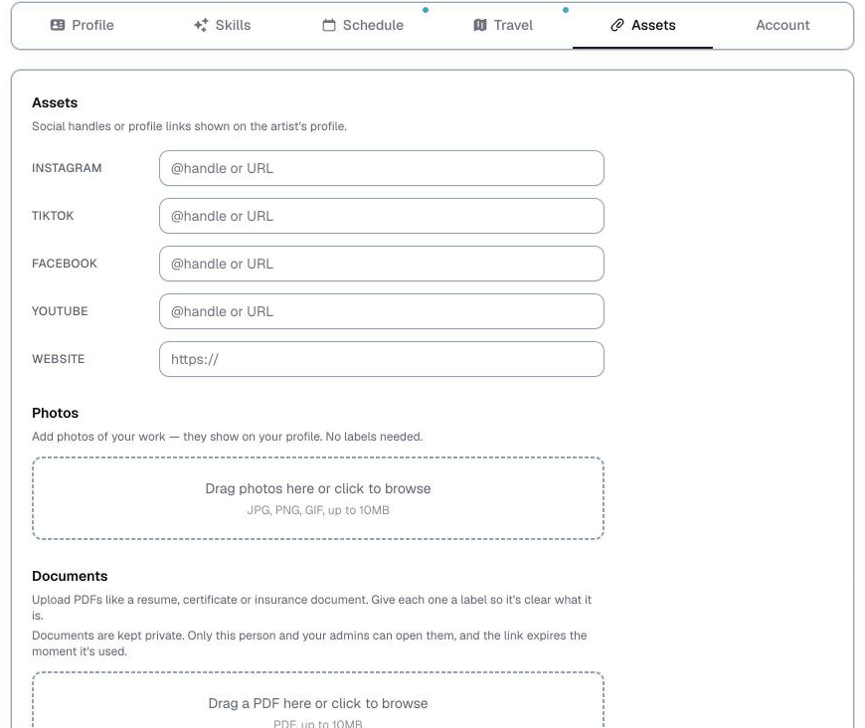Select the Assets tab
This screenshot has height=728, width=865.
point(642,25)
